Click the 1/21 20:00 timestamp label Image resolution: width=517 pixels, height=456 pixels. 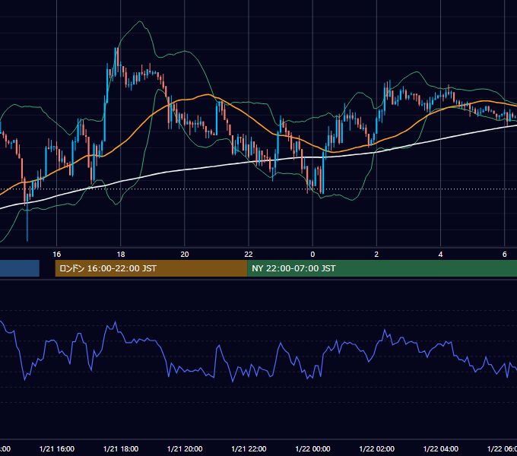pyautogui.click(x=185, y=448)
